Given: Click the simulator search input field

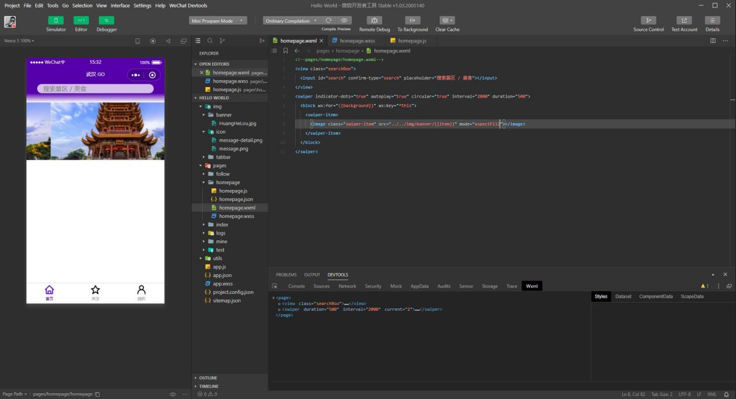Looking at the screenshot, I should pos(95,89).
